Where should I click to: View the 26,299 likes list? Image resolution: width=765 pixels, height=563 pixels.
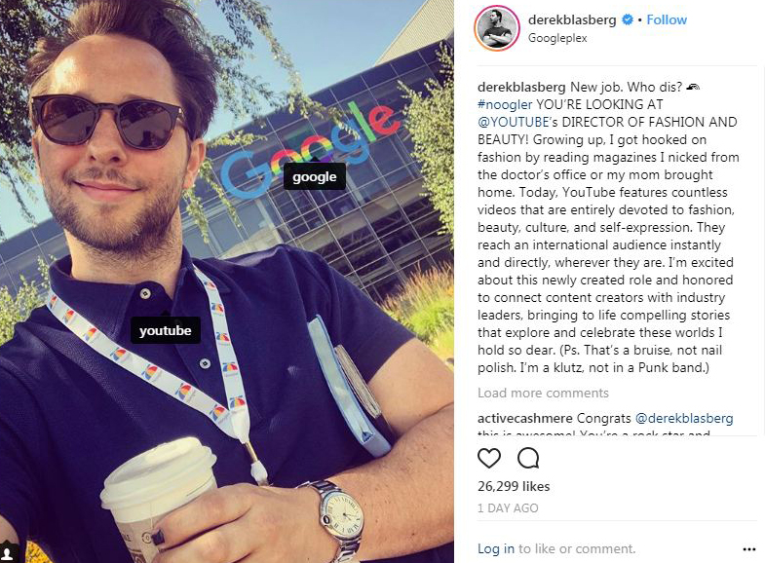(514, 486)
